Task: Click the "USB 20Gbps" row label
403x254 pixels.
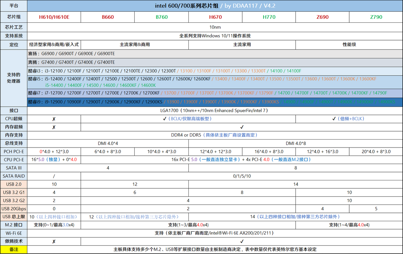Action: [x=14, y=208]
